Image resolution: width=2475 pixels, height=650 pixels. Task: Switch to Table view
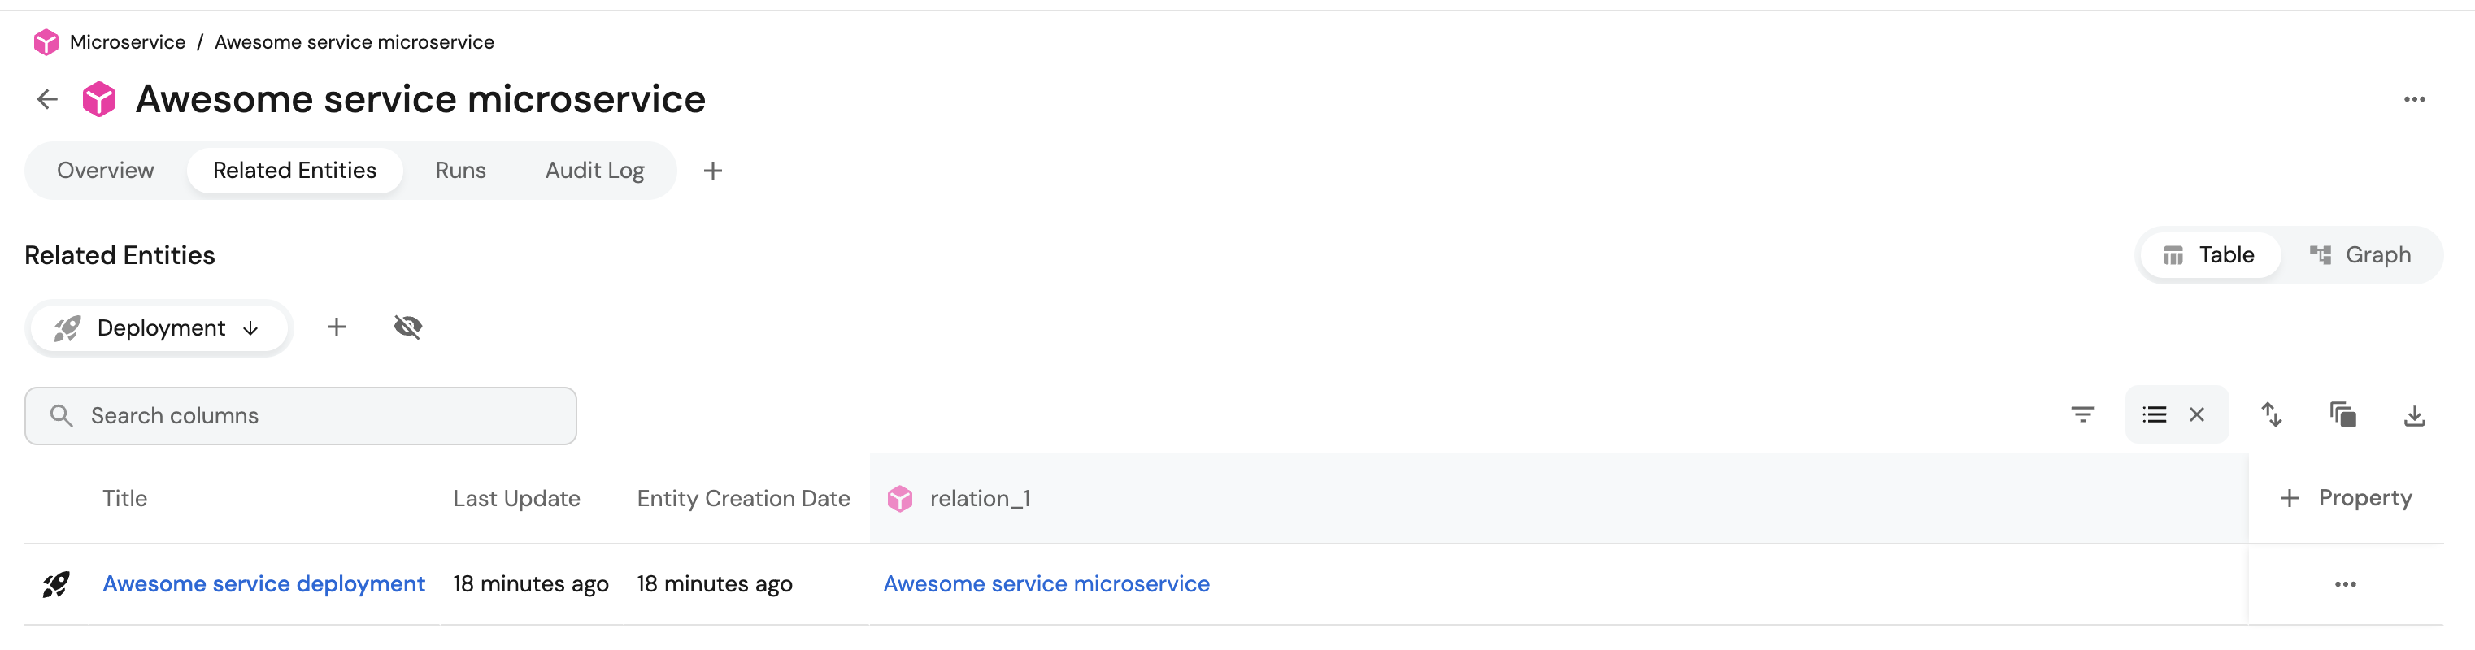(x=2209, y=255)
